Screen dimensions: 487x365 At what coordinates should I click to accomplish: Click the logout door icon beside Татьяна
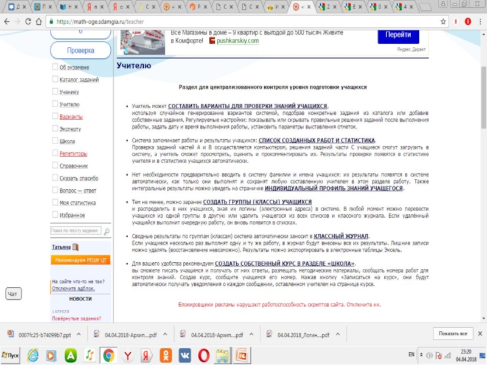[x=76, y=248]
